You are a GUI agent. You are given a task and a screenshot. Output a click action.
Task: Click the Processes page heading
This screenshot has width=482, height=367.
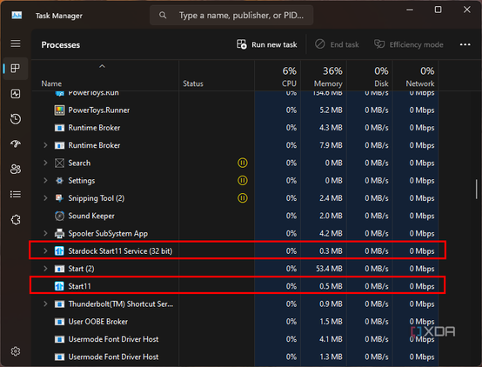coord(61,45)
